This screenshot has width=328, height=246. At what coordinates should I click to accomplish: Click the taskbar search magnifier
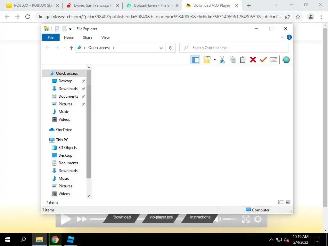[x=23, y=240]
